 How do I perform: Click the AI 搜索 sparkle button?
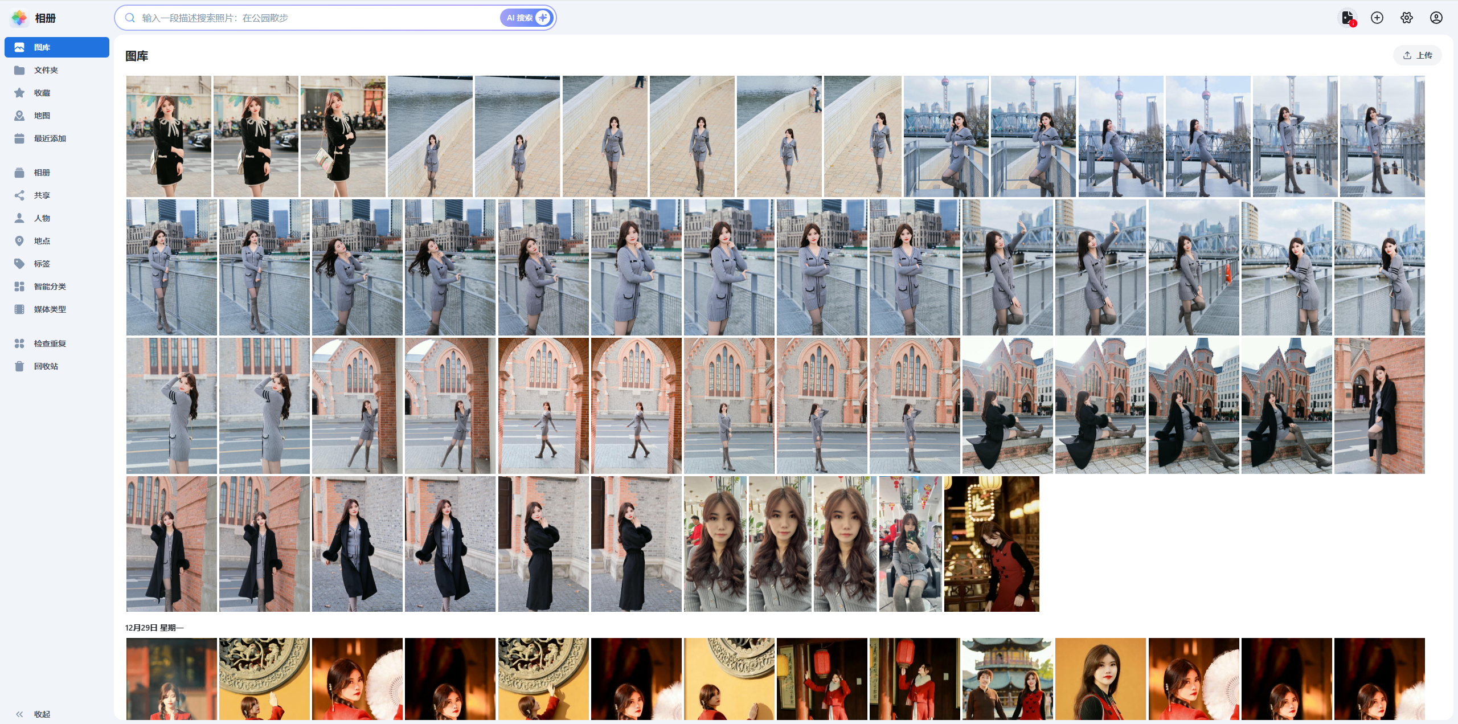[x=527, y=18]
